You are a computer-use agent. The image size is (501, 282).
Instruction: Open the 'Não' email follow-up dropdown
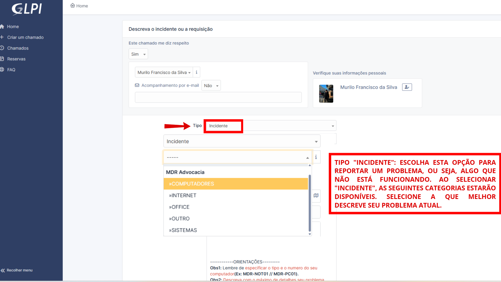pyautogui.click(x=211, y=85)
